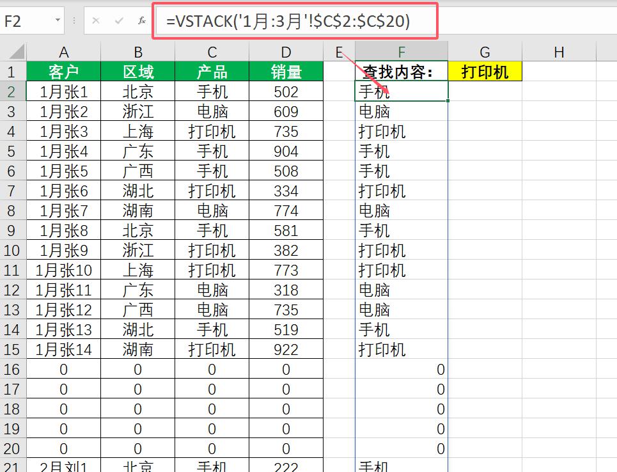Select column C header
Viewport: 617px width, 472px height.
click(212, 52)
